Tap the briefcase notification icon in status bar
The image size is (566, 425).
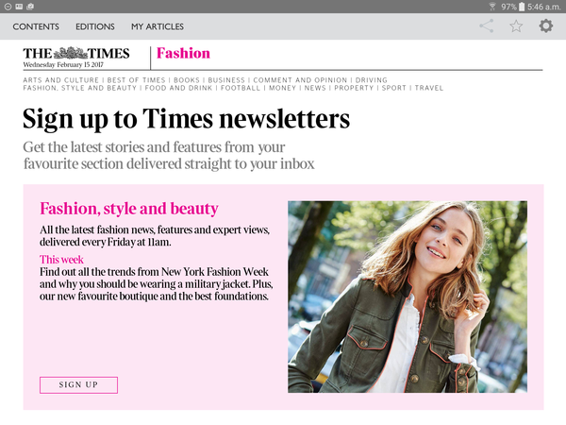(x=30, y=7)
